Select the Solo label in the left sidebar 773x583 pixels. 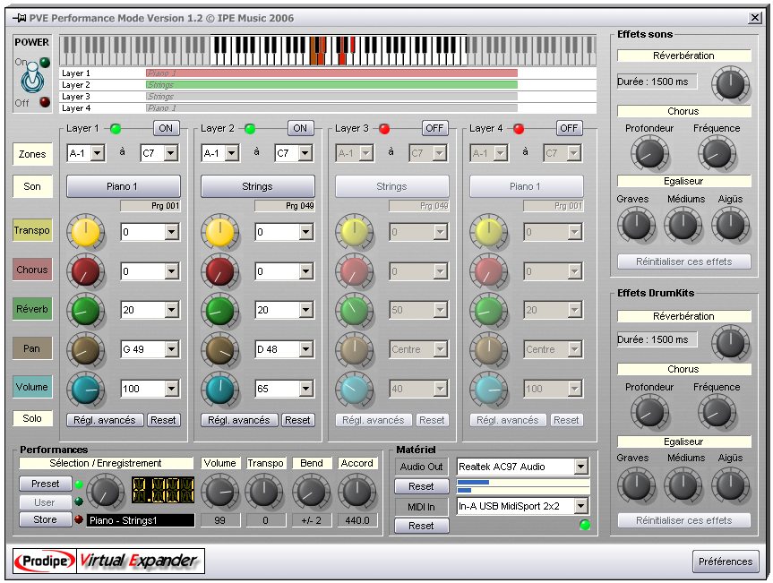click(32, 418)
